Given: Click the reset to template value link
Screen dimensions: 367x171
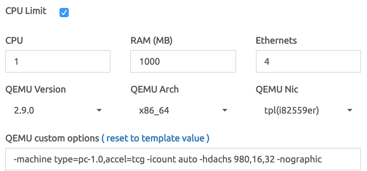Looking at the screenshot, I should [x=155, y=138].
